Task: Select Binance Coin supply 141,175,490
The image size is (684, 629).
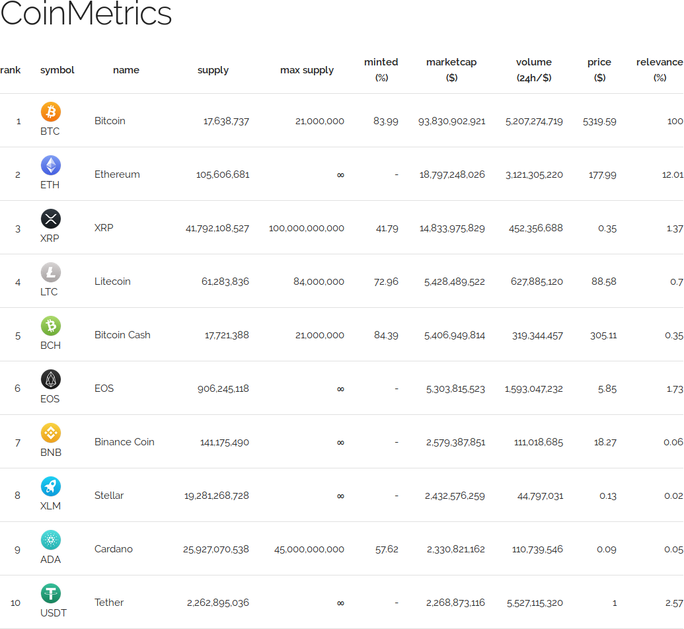Action: pyautogui.click(x=225, y=442)
